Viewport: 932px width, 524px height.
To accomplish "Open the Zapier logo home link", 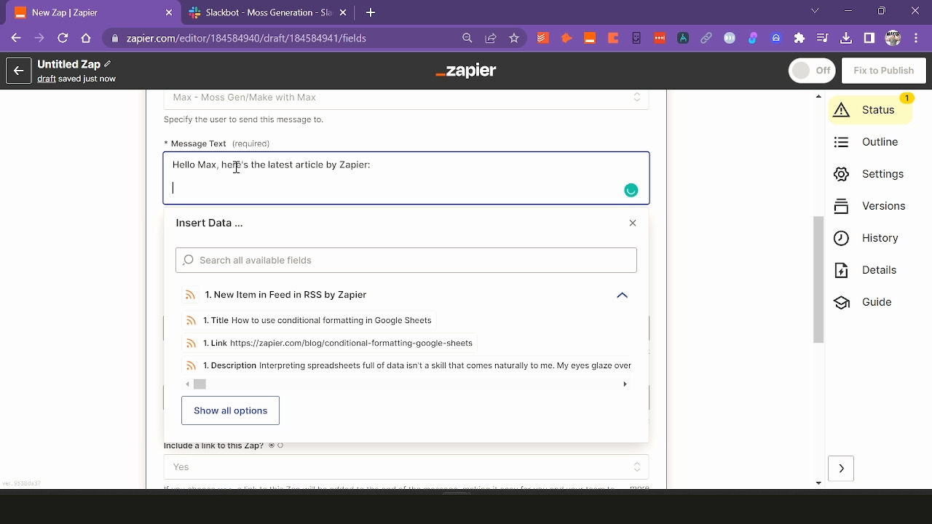I will [x=466, y=71].
